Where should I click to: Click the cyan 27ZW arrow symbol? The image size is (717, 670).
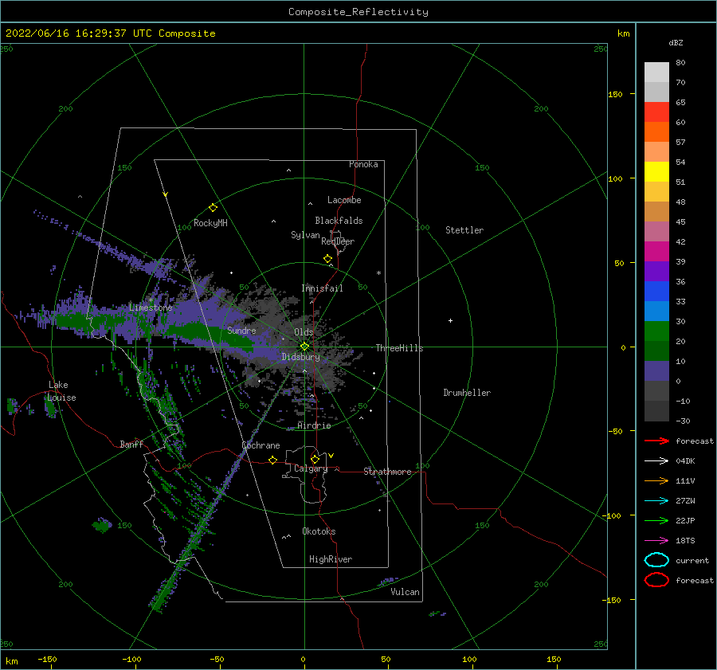656,501
